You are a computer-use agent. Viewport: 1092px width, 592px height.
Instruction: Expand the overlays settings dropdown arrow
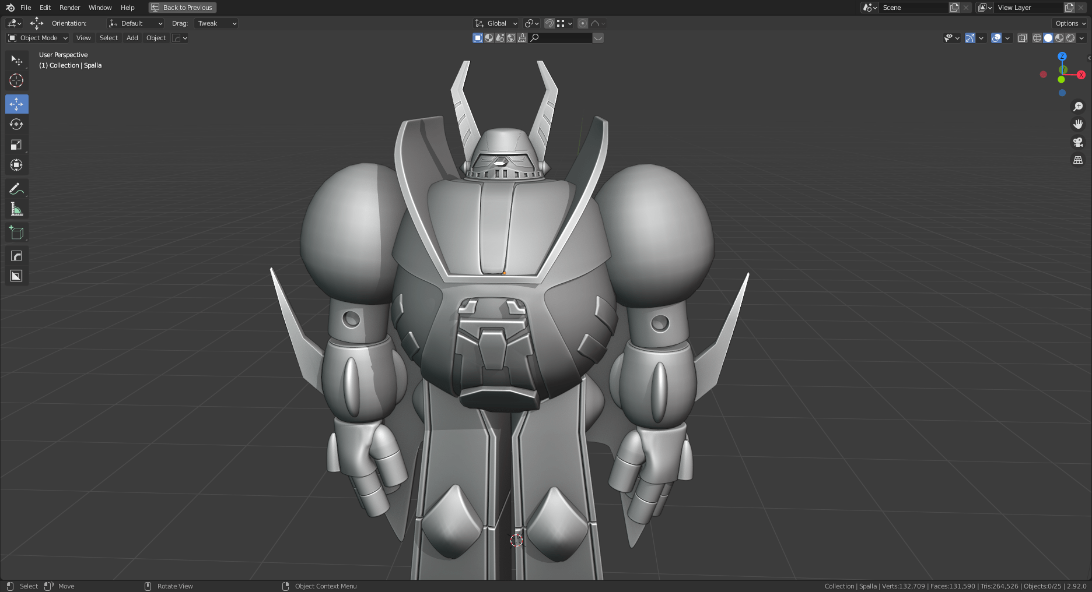pos(1007,38)
